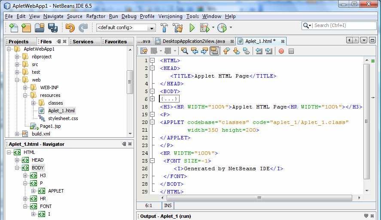This screenshot has width=381, height=220.
Task: Open the Tools menu
Action: point(192,16)
